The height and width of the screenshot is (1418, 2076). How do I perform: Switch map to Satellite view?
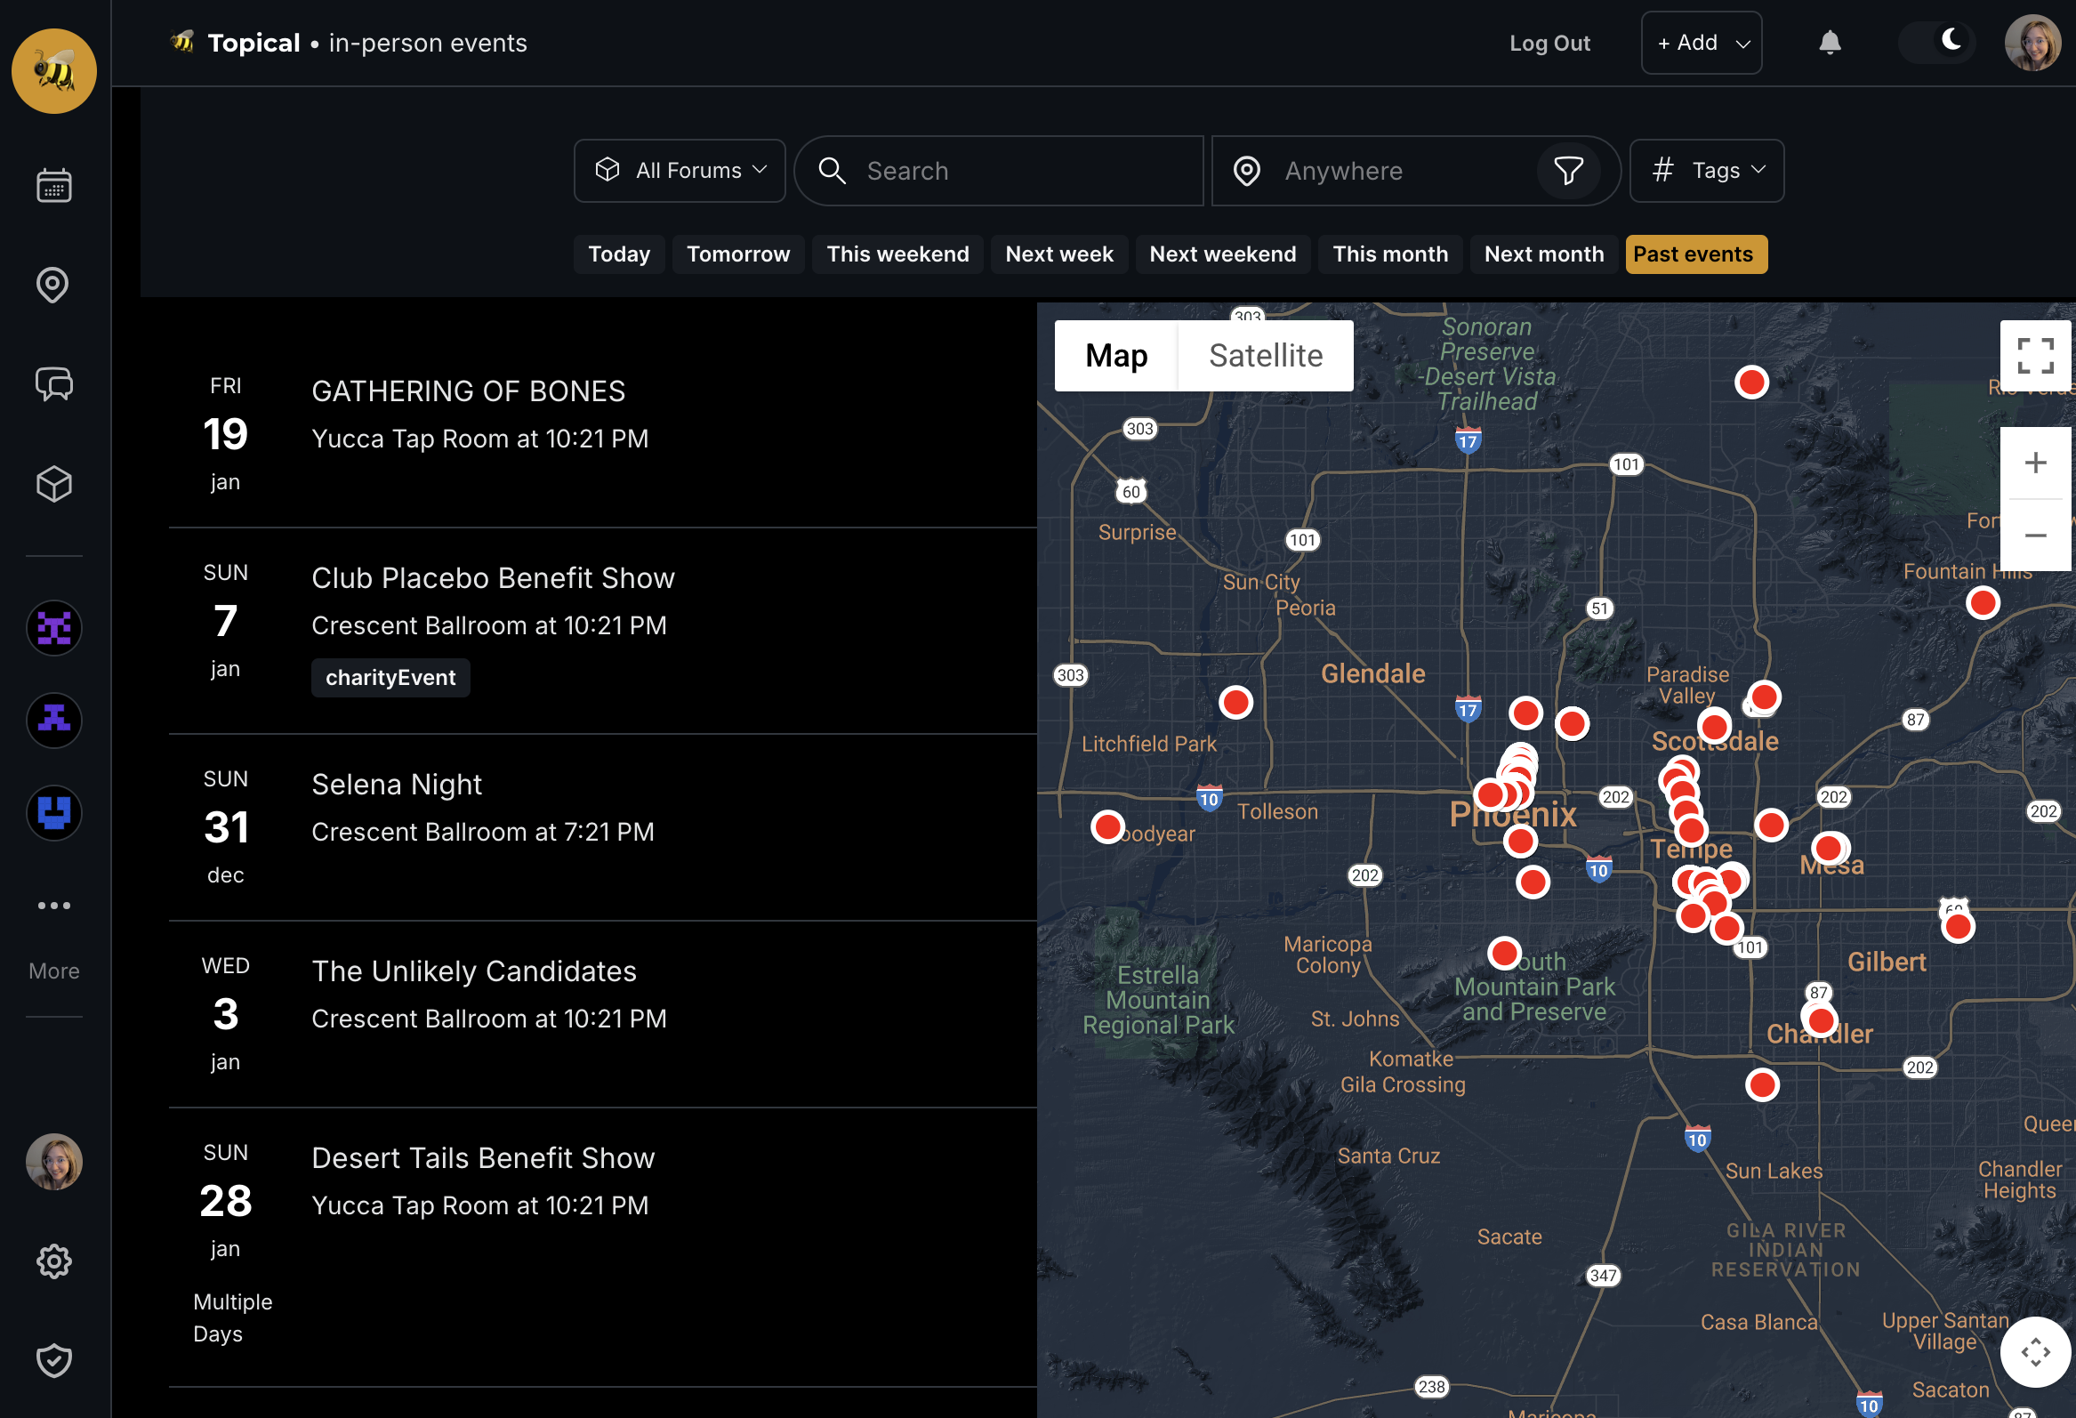point(1265,356)
